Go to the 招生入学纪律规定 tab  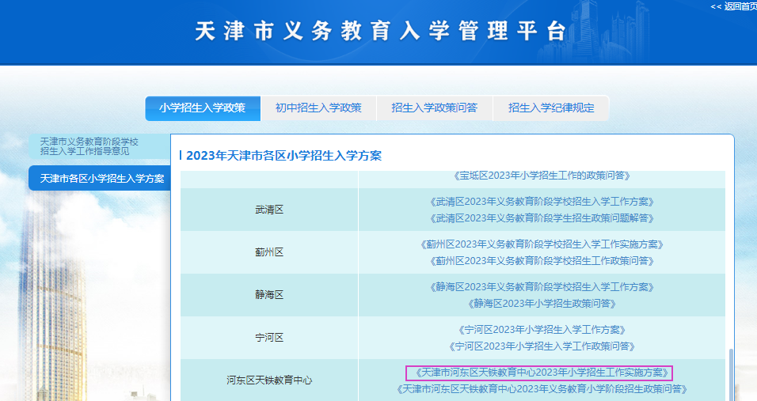[551, 108]
